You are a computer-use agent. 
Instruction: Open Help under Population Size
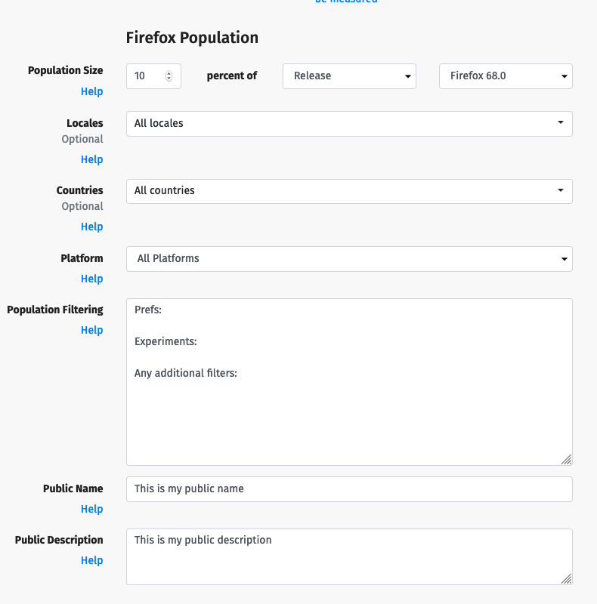pyautogui.click(x=91, y=91)
